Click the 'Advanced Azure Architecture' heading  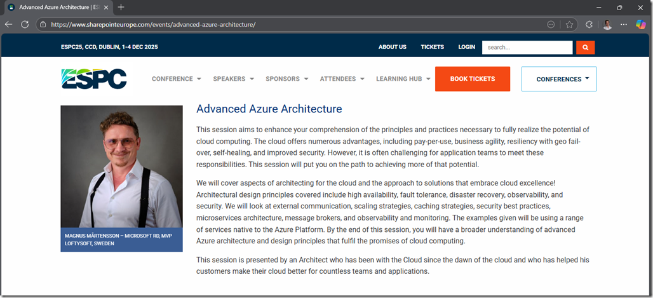[269, 109]
